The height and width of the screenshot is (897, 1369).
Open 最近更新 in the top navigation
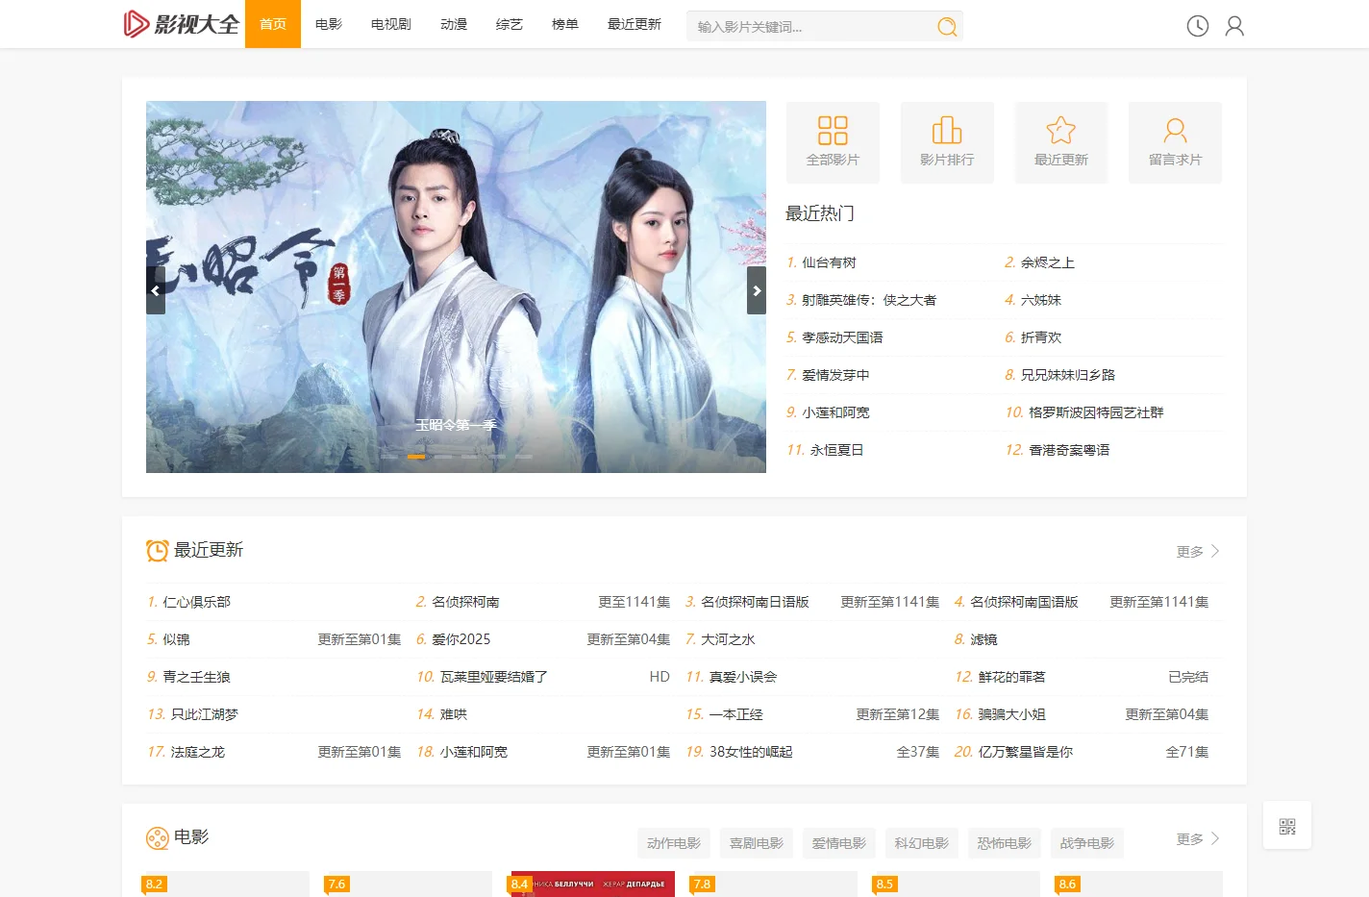(635, 24)
